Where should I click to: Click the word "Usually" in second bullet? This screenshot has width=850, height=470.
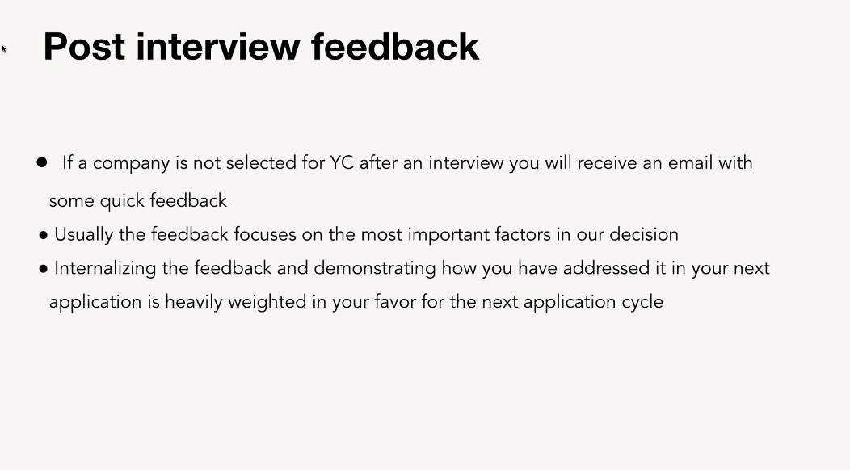coord(84,235)
